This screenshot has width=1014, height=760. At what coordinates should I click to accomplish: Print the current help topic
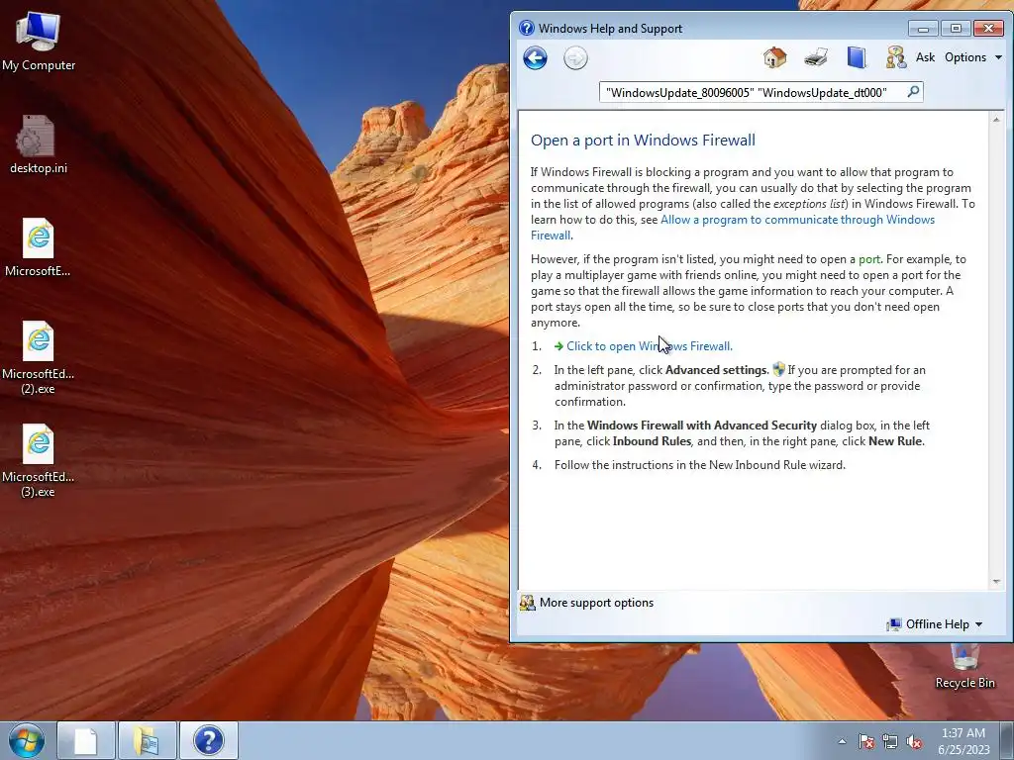[816, 57]
